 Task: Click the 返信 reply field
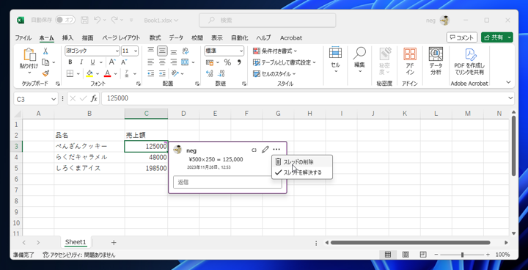[x=227, y=182]
